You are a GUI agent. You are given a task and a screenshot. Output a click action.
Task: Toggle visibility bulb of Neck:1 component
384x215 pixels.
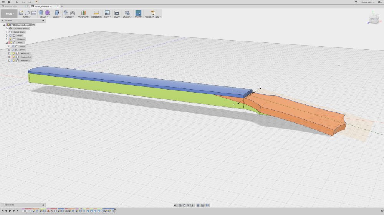(x=11, y=43)
